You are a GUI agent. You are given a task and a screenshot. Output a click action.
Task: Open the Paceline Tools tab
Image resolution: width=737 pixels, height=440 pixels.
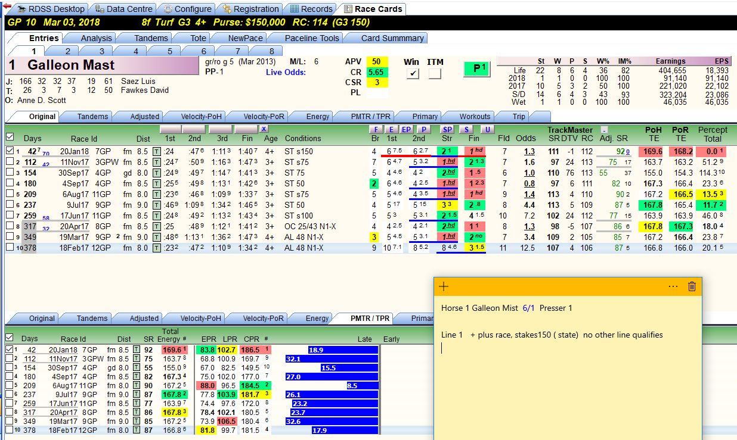point(312,38)
